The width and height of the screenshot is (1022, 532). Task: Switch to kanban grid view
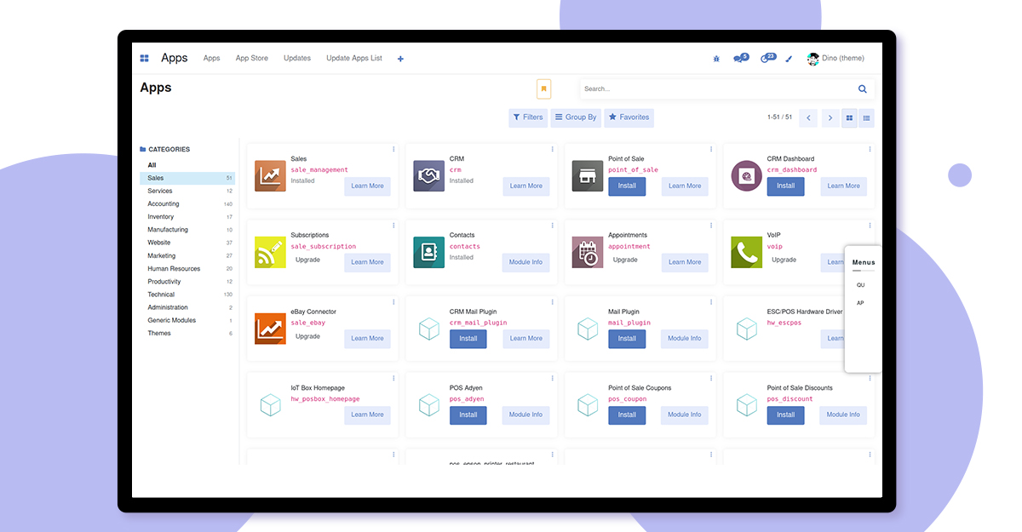(x=849, y=118)
